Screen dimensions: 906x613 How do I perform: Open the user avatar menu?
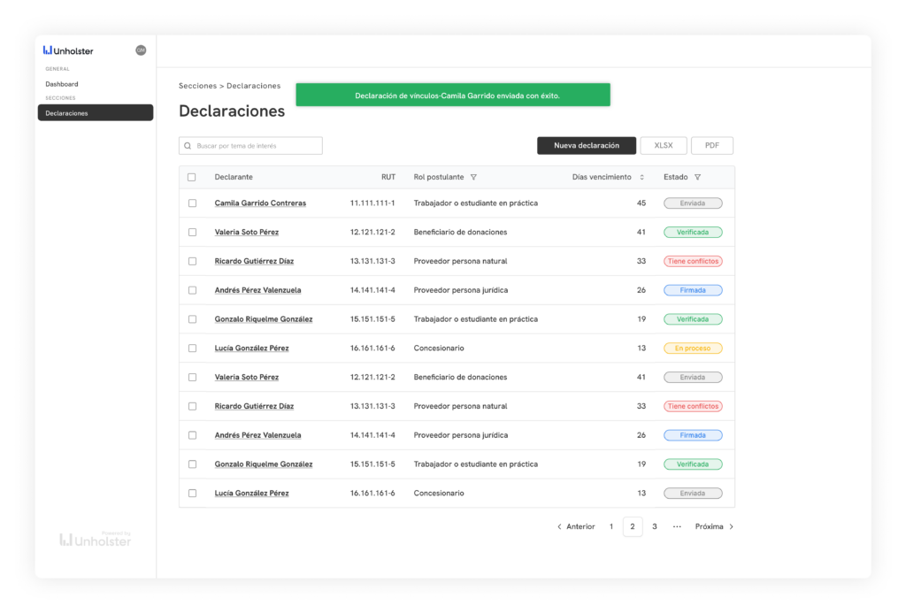pos(141,50)
